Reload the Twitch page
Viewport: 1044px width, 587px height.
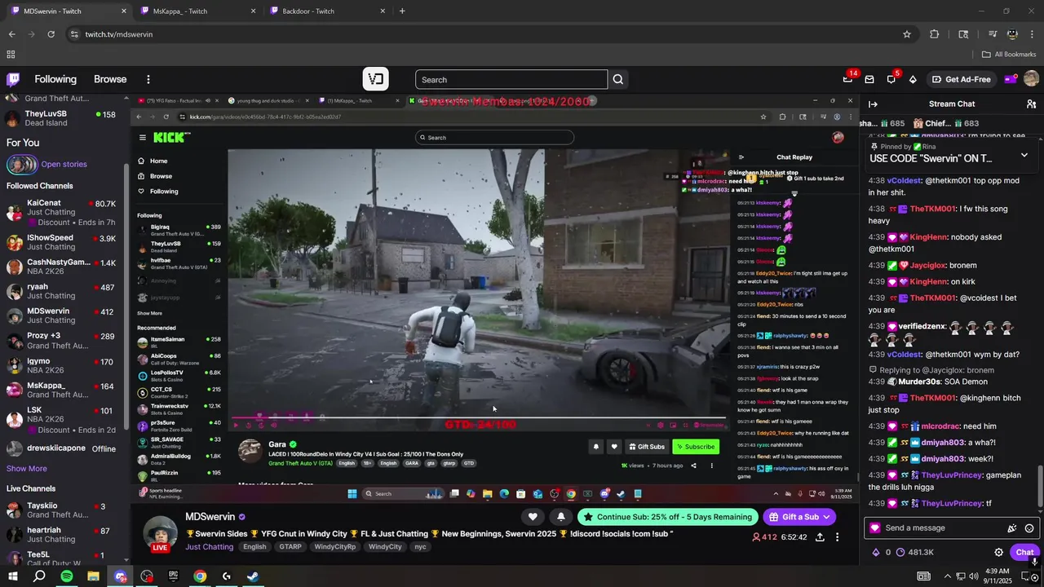(x=51, y=34)
